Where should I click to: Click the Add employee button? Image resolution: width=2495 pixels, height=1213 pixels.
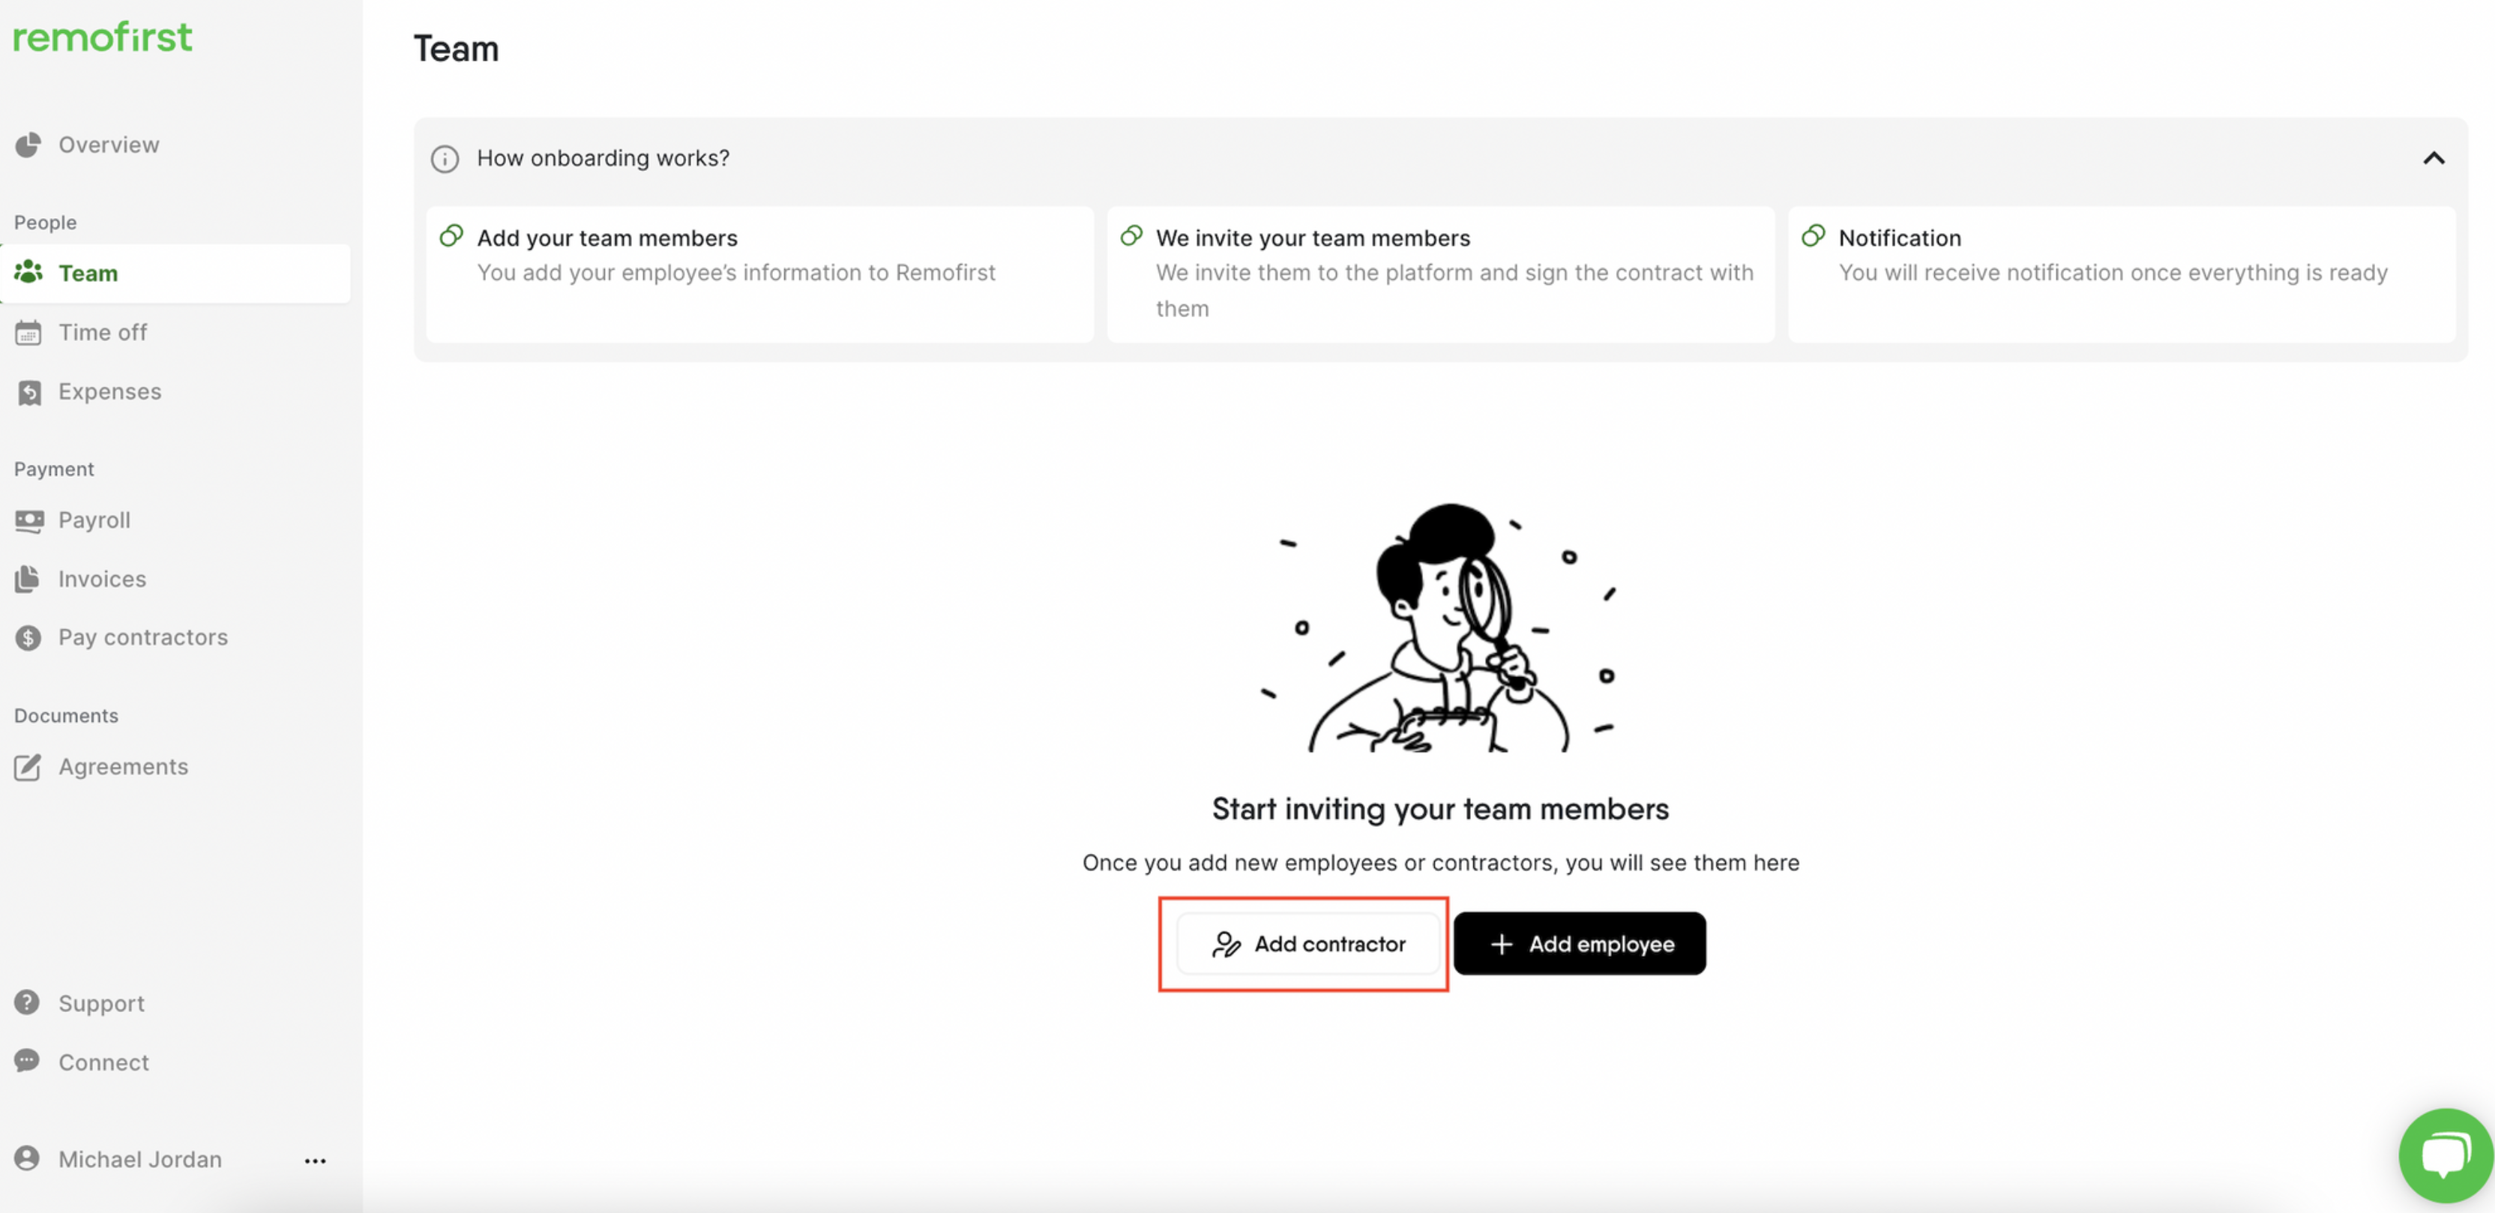tap(1579, 944)
